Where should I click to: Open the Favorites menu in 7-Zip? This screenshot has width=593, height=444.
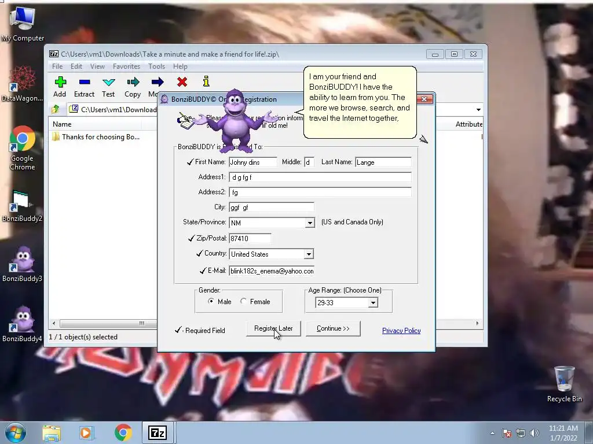pos(126,66)
